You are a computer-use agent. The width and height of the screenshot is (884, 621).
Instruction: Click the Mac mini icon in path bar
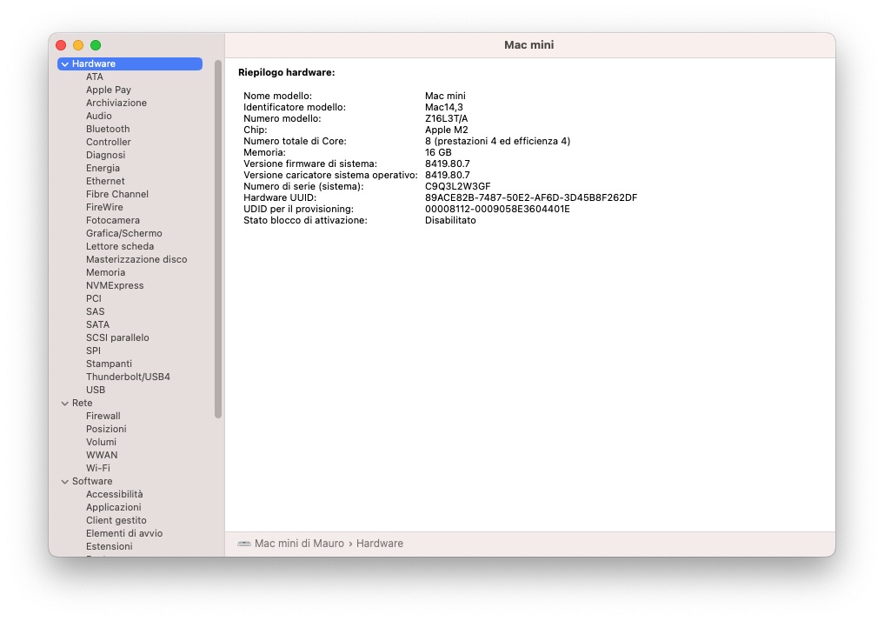[244, 544]
